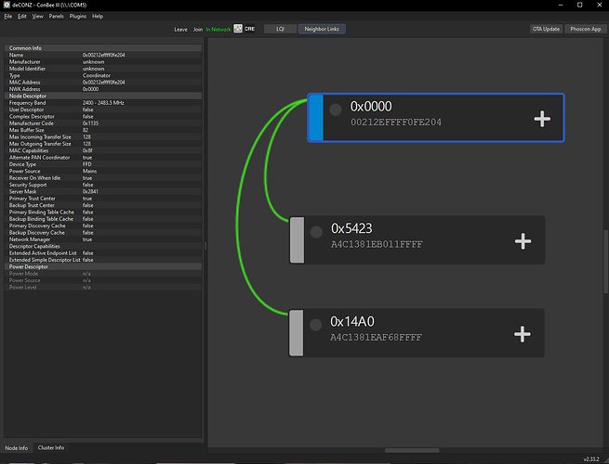Open the OTA Update panel
The image size is (609, 464).
tap(546, 29)
